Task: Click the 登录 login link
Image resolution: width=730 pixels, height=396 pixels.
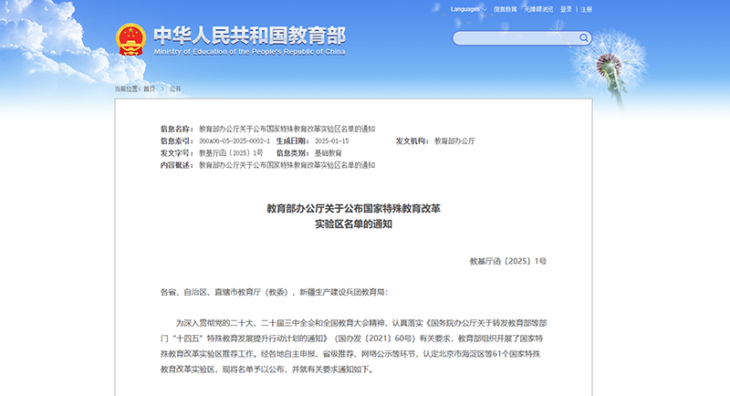Action: 566,9
